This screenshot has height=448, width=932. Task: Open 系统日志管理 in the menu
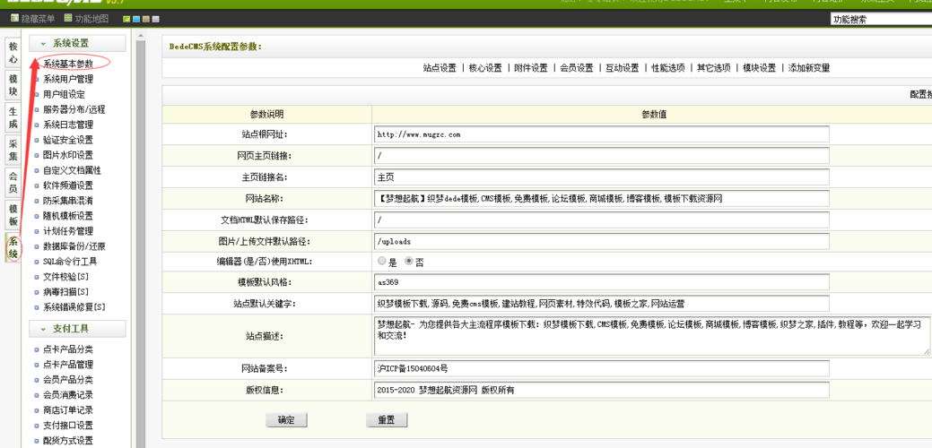68,125
